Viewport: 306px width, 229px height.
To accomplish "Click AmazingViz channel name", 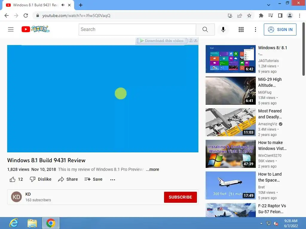I will [267, 124].
